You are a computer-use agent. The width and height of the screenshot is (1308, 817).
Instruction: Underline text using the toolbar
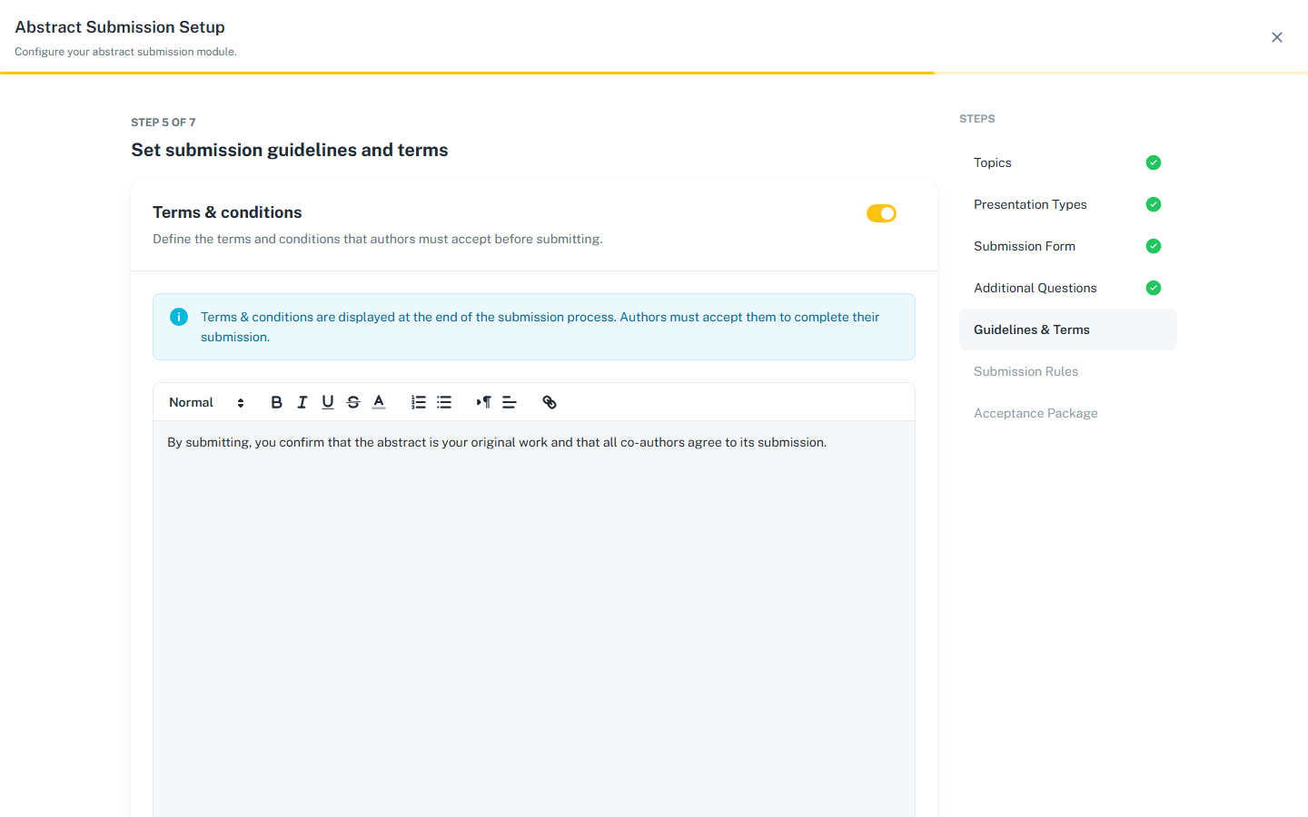(328, 402)
